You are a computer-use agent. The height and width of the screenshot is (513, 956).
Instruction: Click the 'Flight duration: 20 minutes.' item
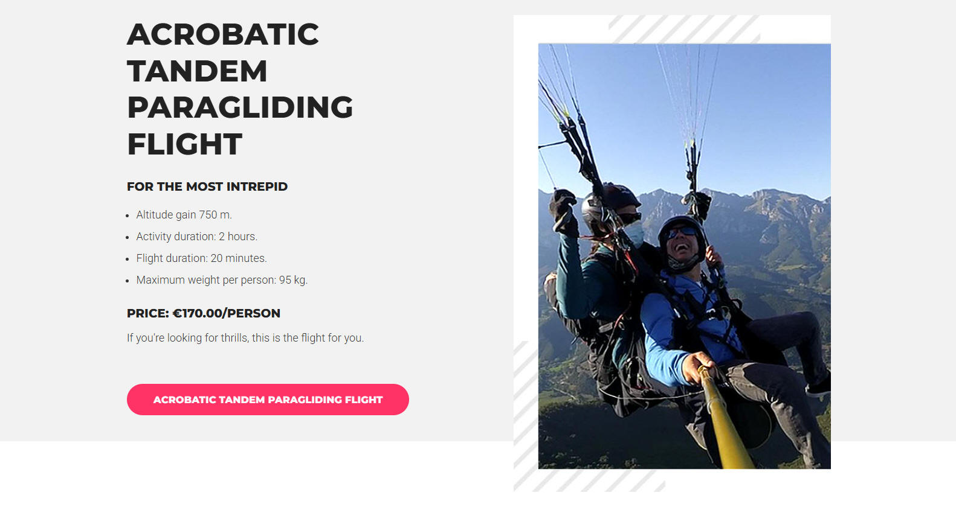(x=201, y=258)
